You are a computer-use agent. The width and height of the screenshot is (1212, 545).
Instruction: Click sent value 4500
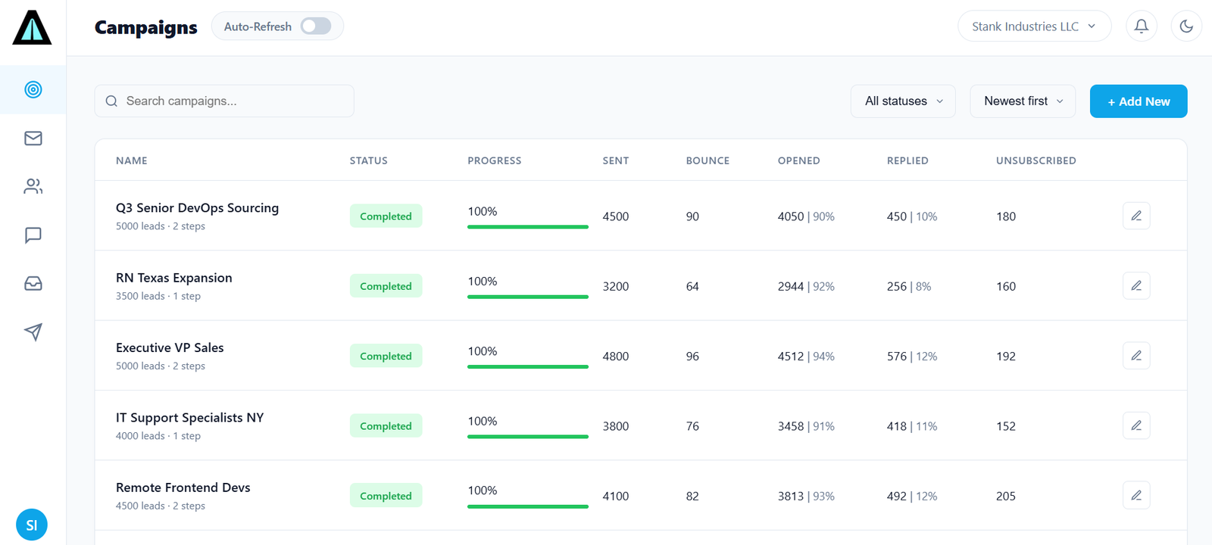click(616, 216)
